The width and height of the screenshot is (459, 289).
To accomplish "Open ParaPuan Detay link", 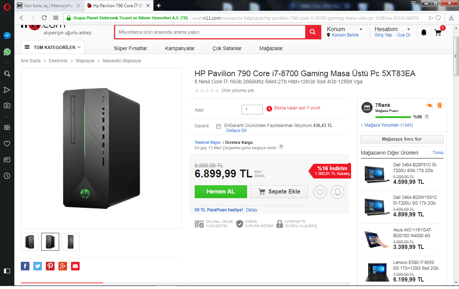I will tap(252, 210).
